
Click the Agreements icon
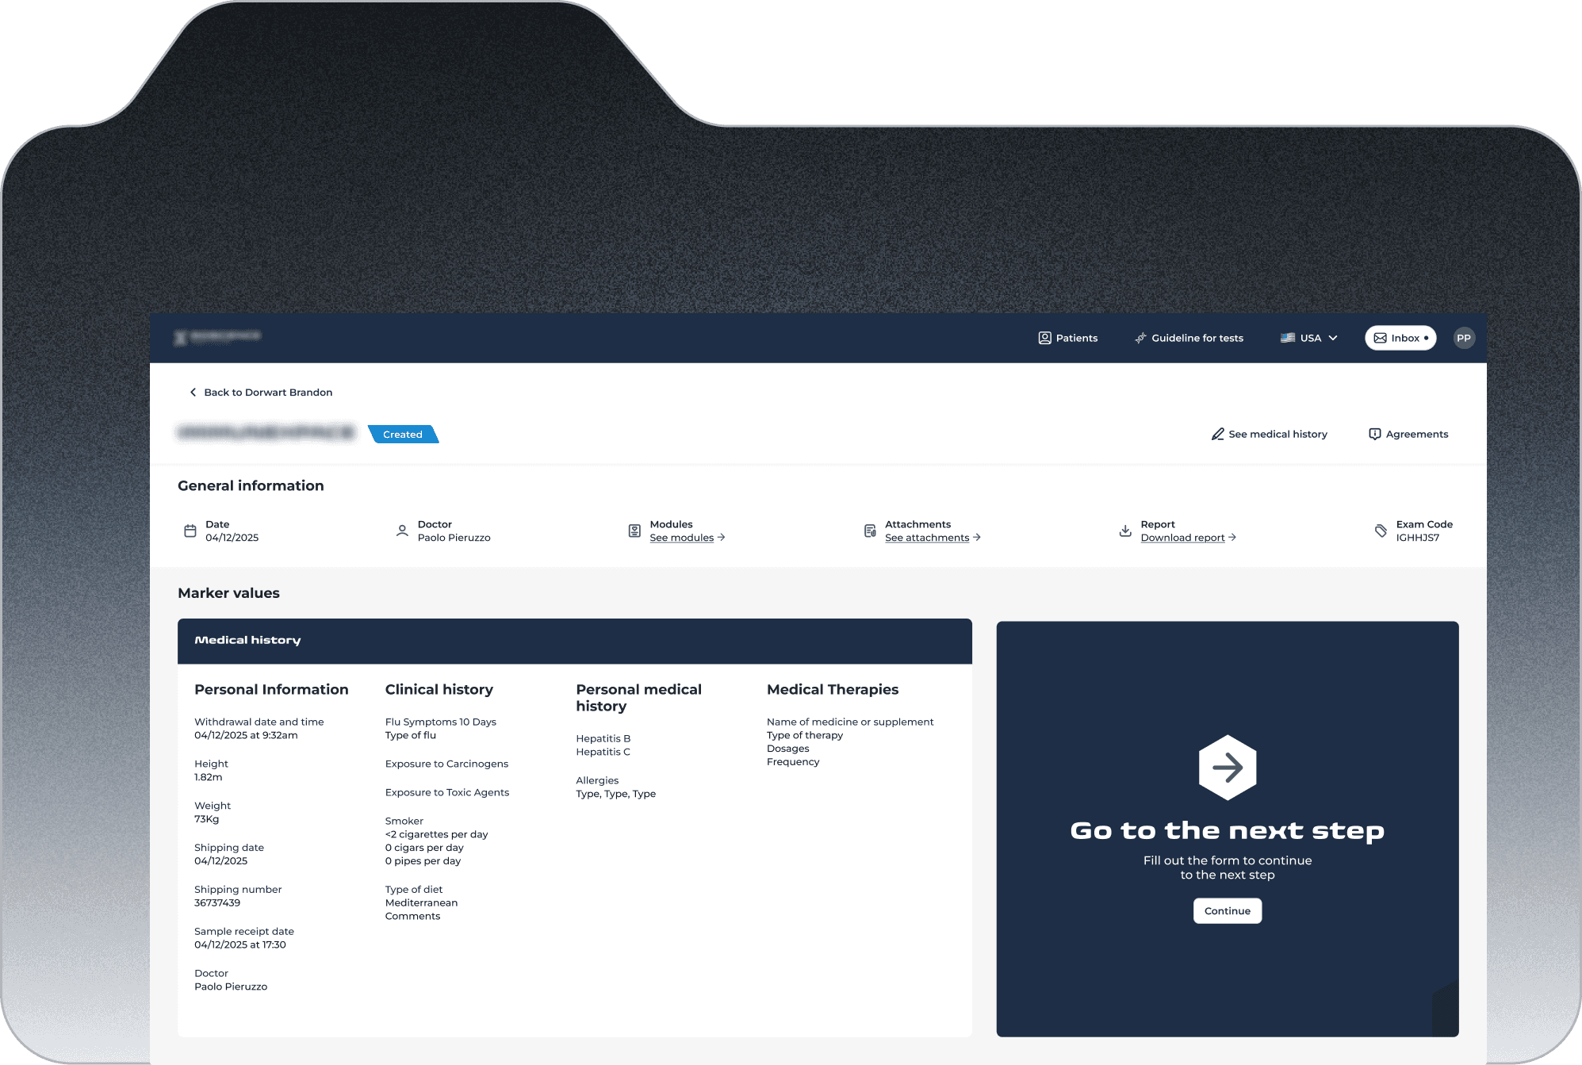(1375, 434)
